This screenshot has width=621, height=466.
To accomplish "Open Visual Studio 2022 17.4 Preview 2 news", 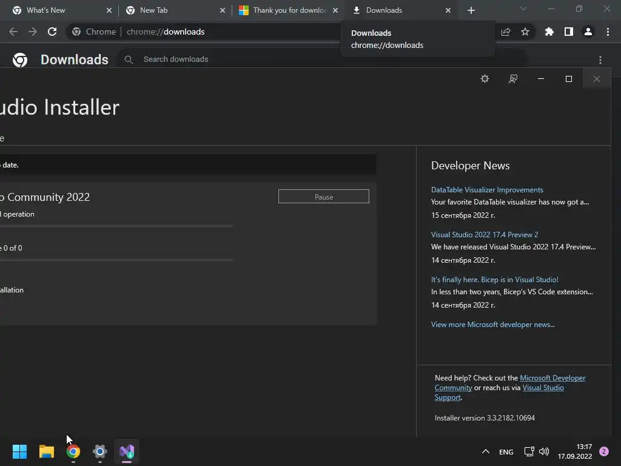I will click(x=485, y=235).
